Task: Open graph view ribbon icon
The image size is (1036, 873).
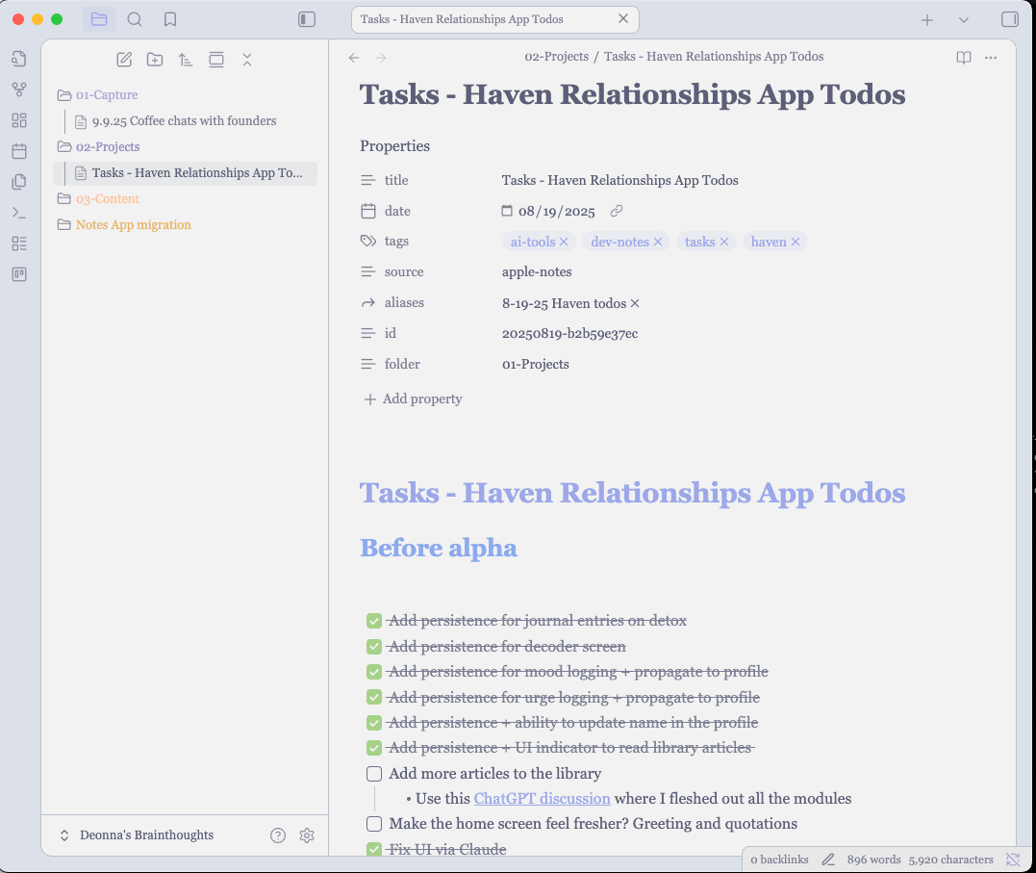Action: point(19,90)
